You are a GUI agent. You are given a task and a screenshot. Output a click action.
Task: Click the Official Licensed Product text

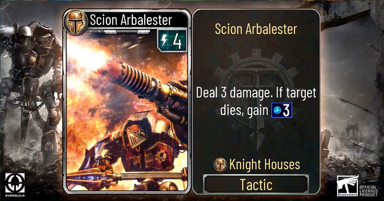(368, 191)
